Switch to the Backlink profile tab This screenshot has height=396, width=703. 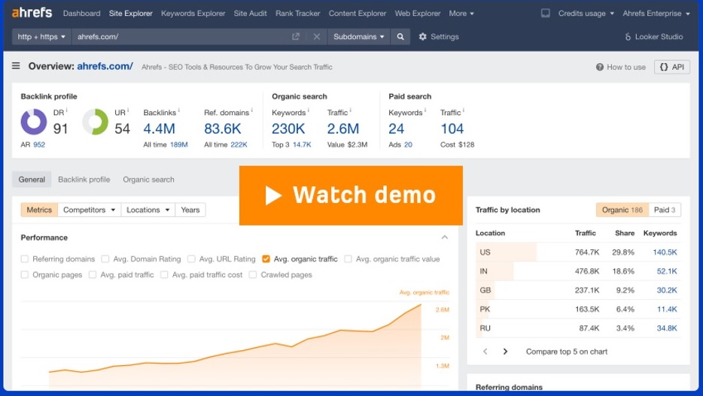(x=84, y=180)
